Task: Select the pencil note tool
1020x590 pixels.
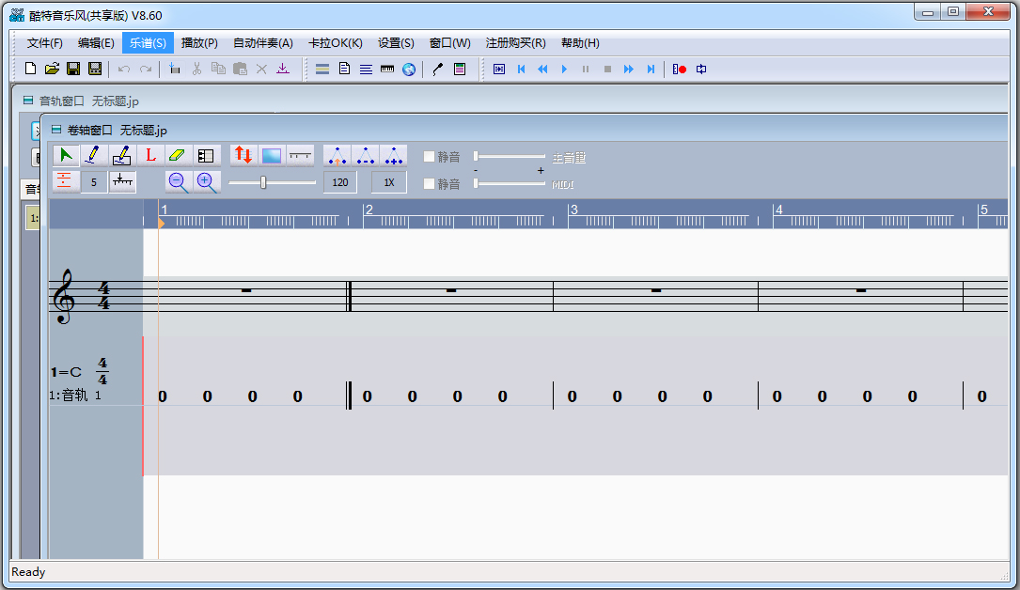Action: click(x=93, y=156)
